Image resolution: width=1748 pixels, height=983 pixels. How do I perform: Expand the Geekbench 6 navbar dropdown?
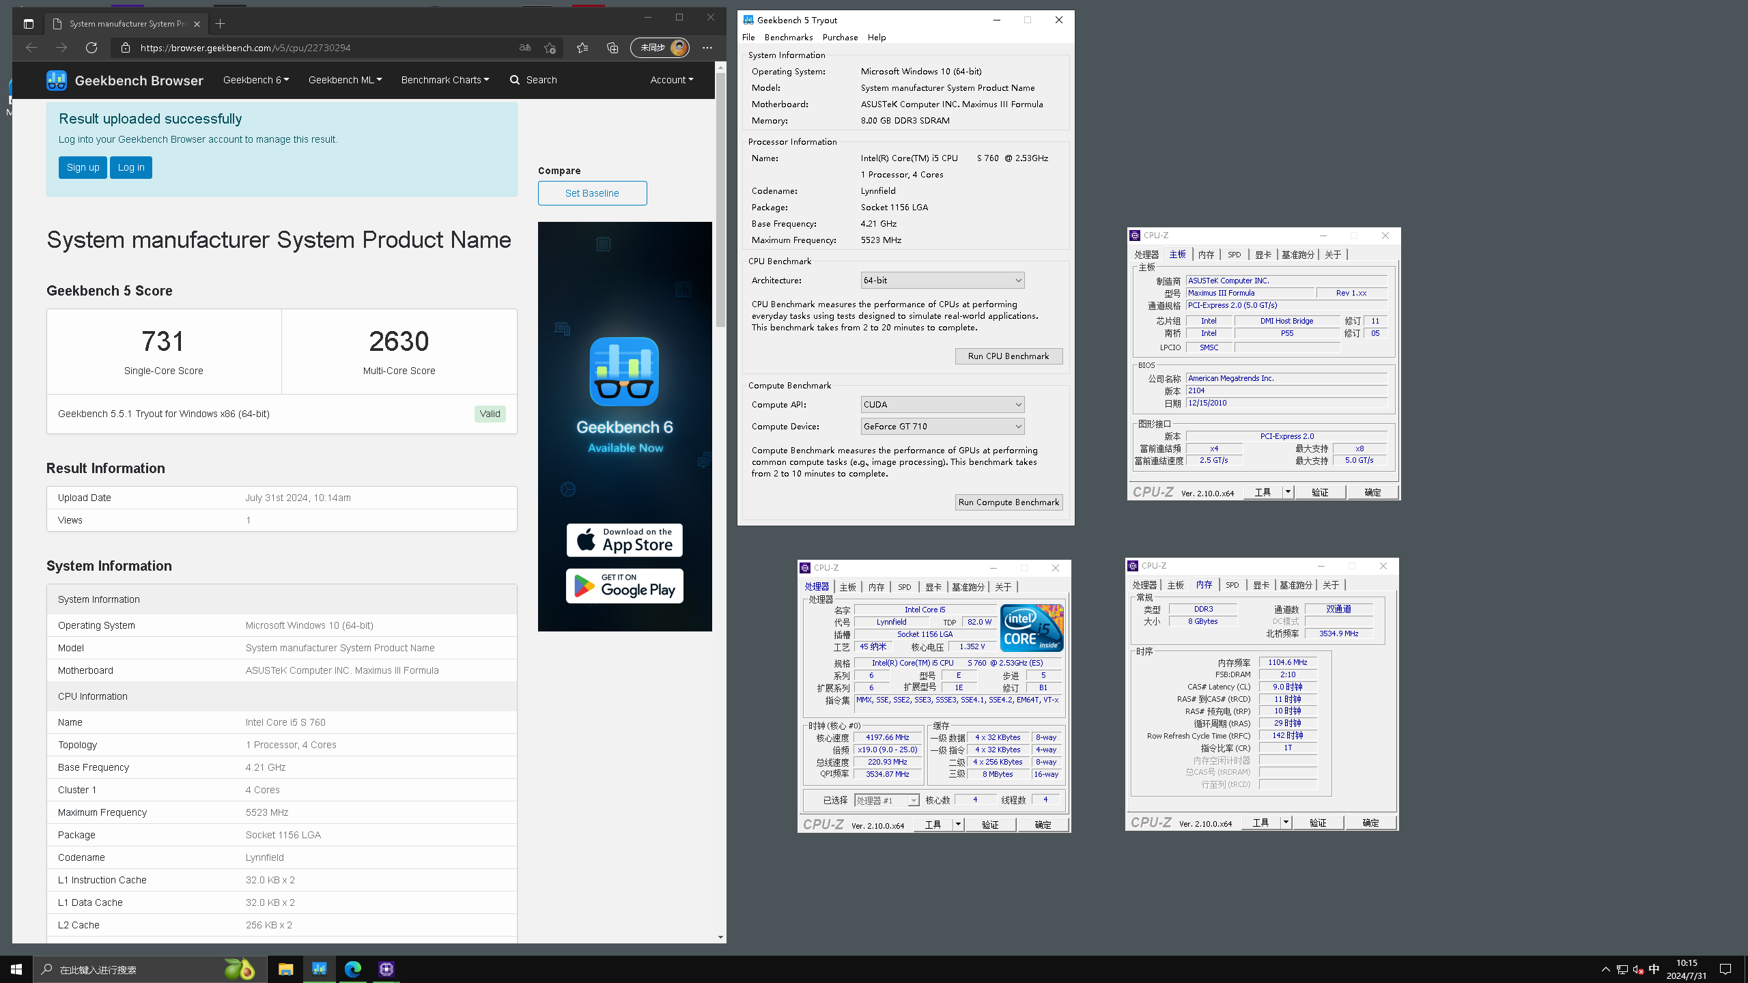click(x=256, y=80)
